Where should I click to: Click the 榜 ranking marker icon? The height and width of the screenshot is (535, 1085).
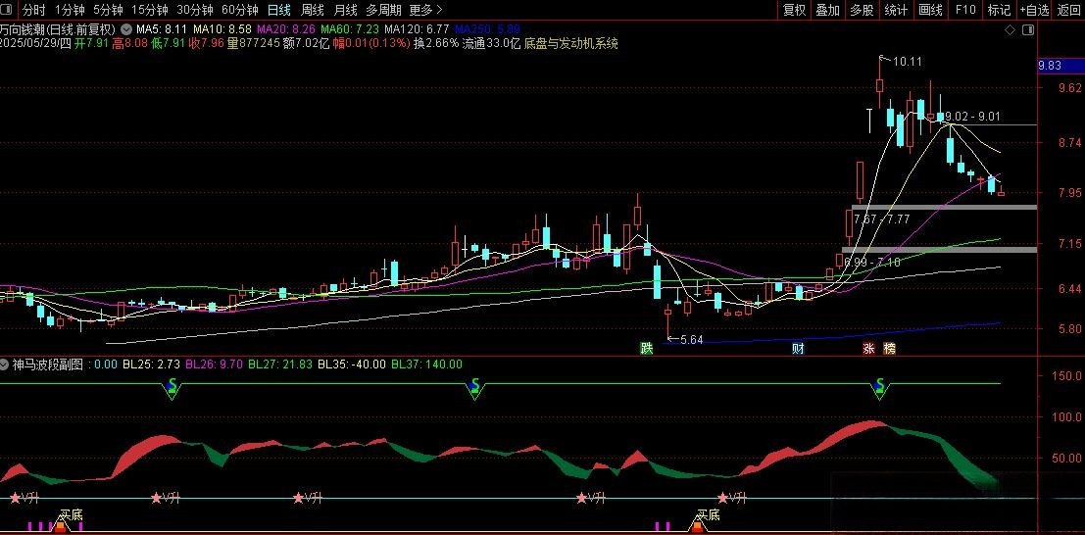(x=889, y=348)
